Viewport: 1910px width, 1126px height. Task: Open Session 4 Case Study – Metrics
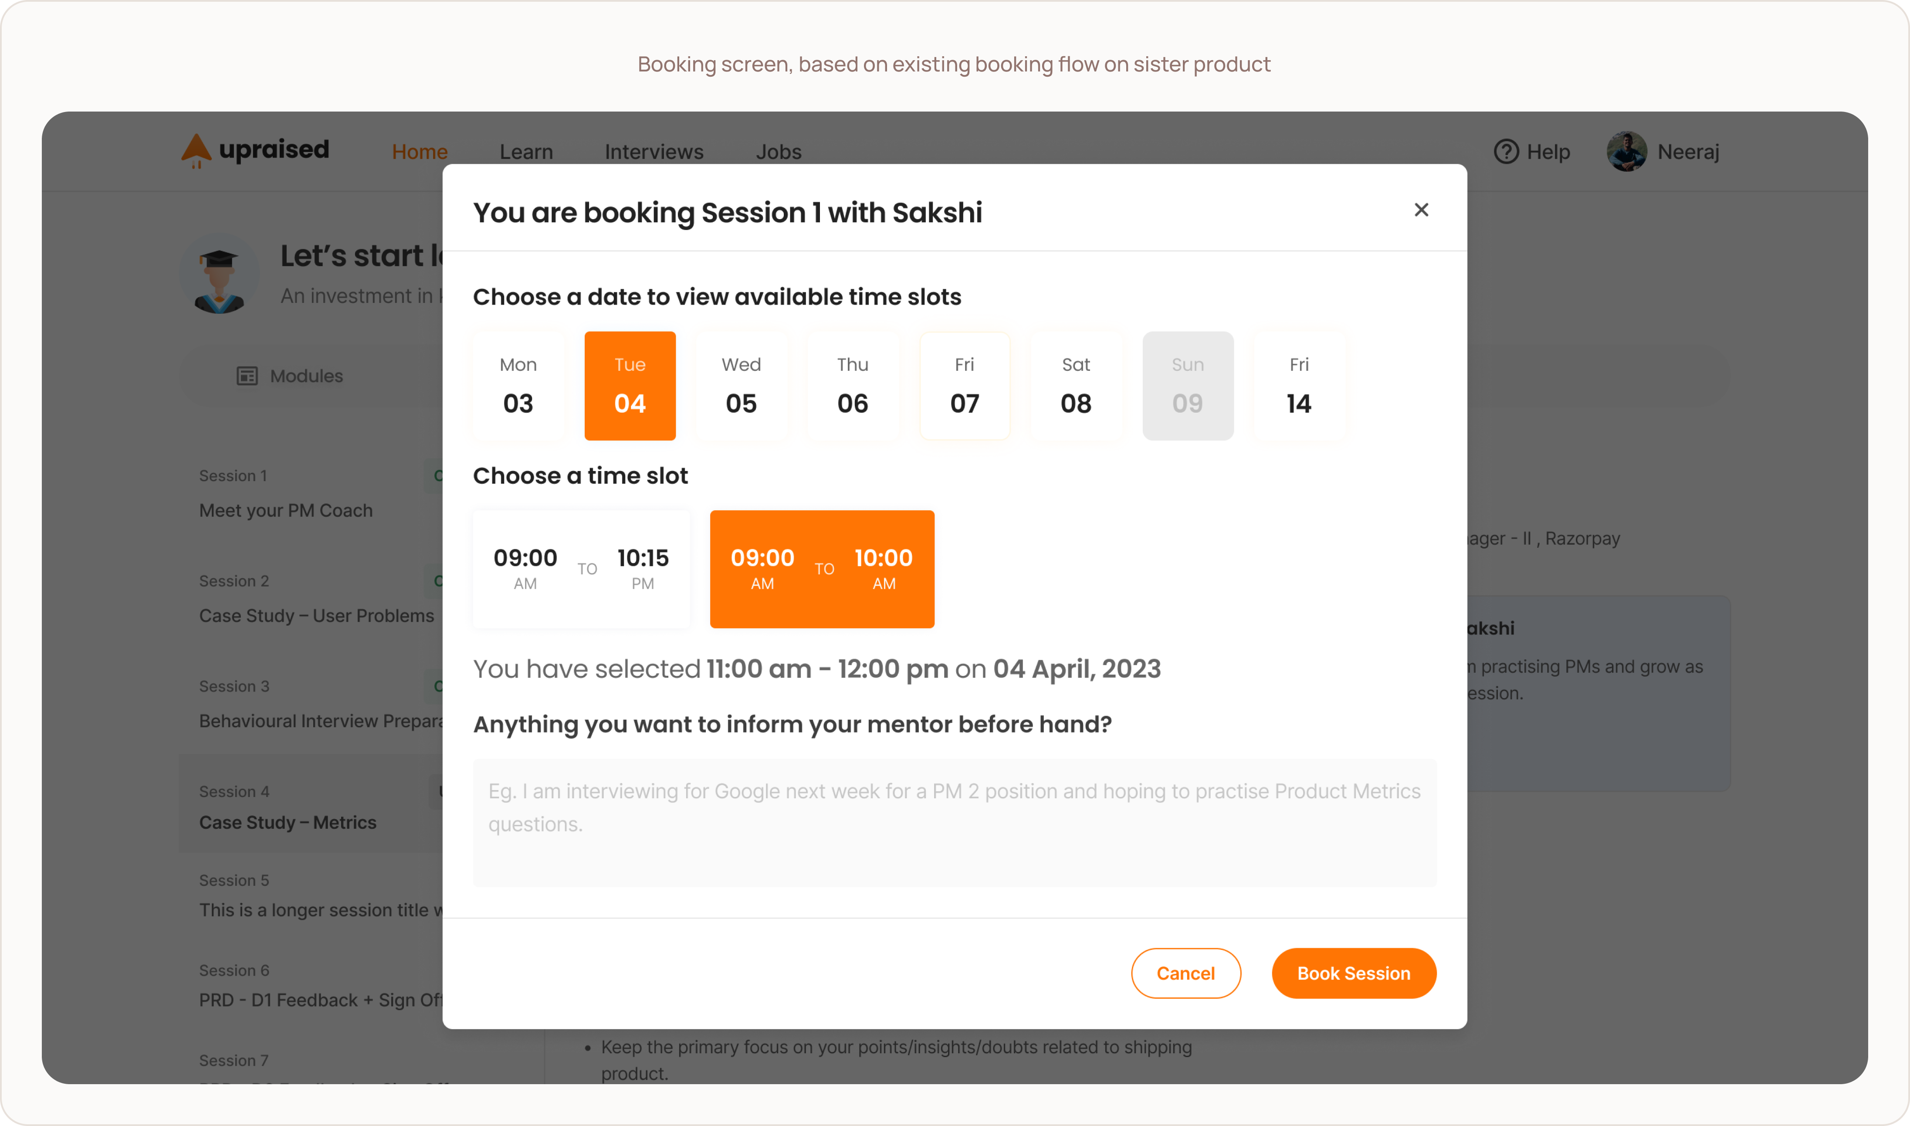click(311, 806)
